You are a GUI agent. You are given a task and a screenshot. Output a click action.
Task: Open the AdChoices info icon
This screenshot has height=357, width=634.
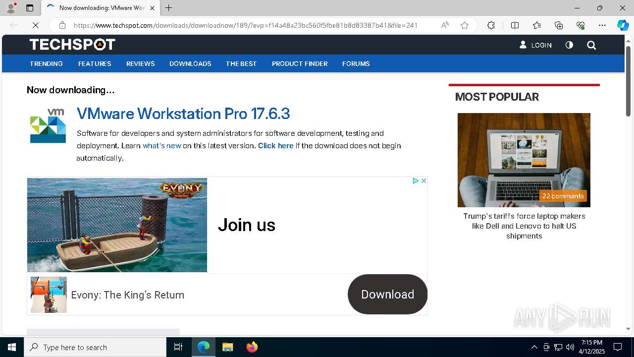point(416,181)
